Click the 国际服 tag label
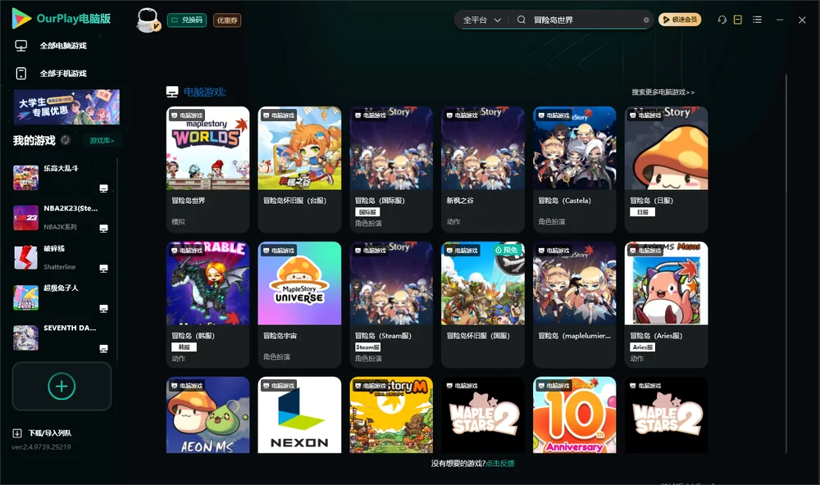 (367, 212)
